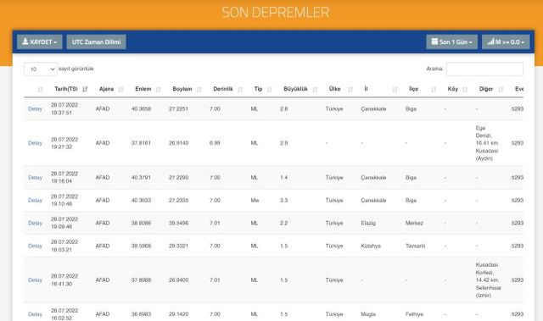Click latitude value 40.3658
543x321 pixels.
[x=141, y=109]
